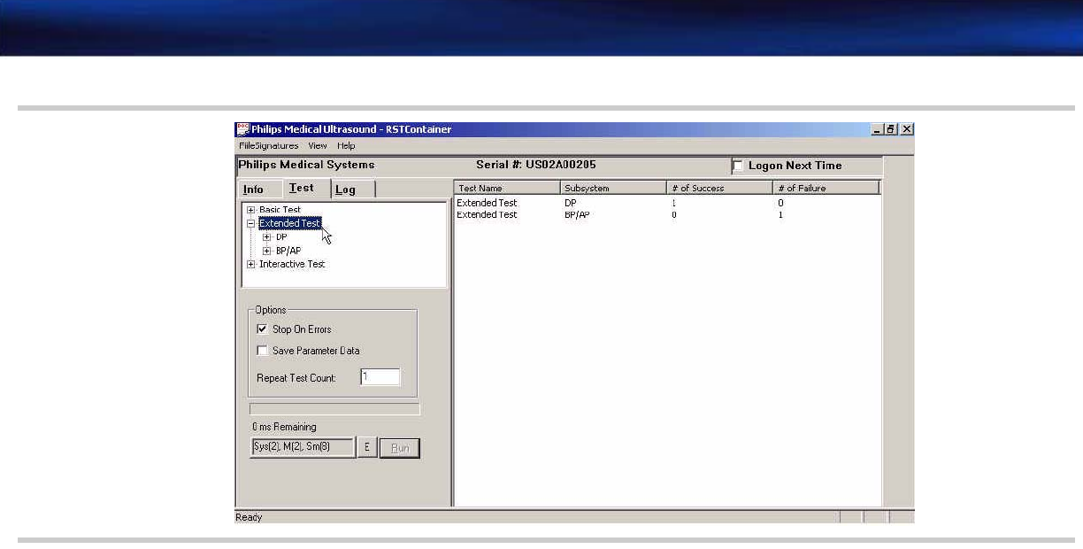Select the BP/AP tree item label
Screen dimensions: 1083x549
click(x=288, y=251)
